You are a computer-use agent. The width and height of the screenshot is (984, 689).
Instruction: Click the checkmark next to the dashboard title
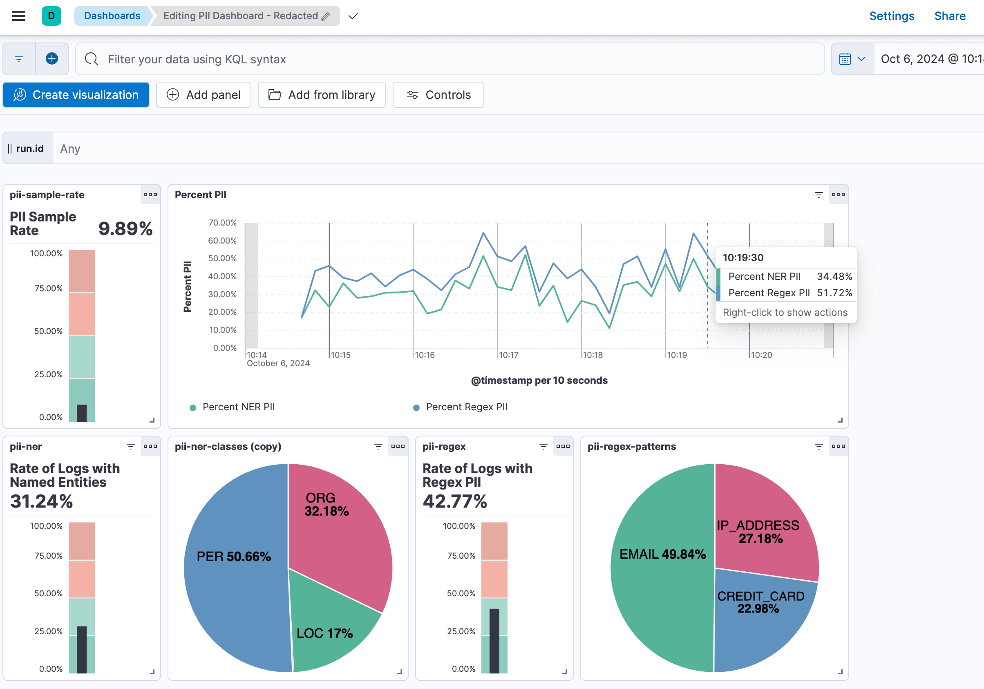pos(353,16)
